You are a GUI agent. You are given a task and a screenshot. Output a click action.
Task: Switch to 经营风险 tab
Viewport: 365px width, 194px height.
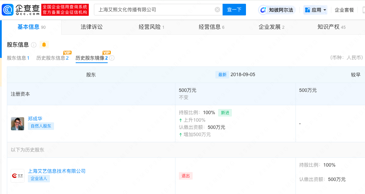click(152, 27)
